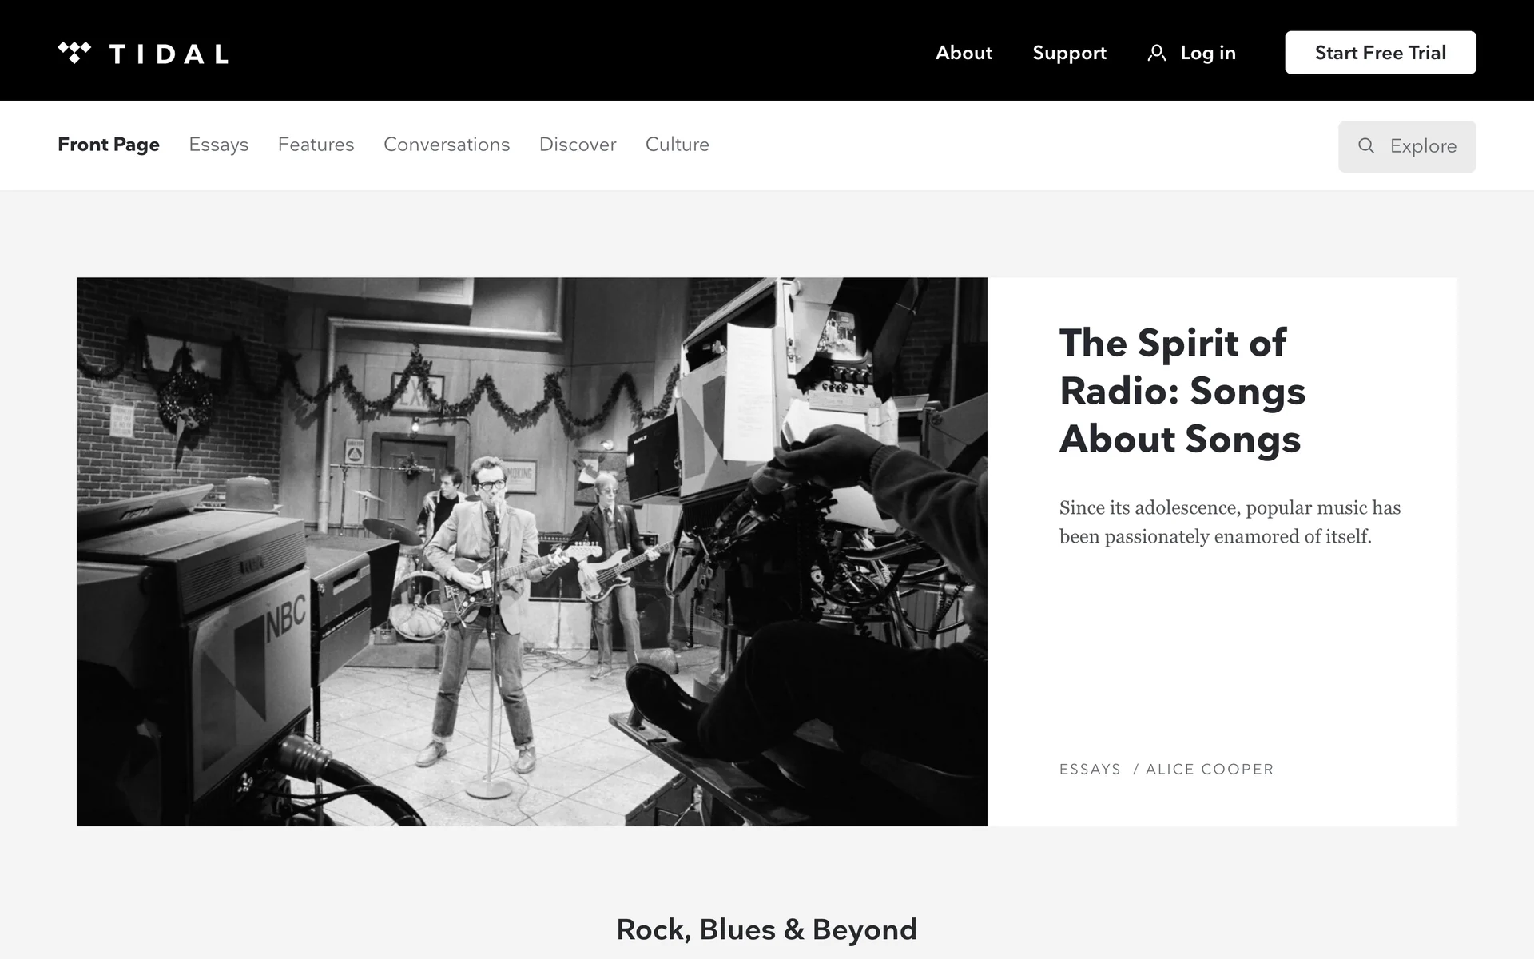Switch to the Features tab
Viewport: 1534px width, 959px height.
coord(316,145)
